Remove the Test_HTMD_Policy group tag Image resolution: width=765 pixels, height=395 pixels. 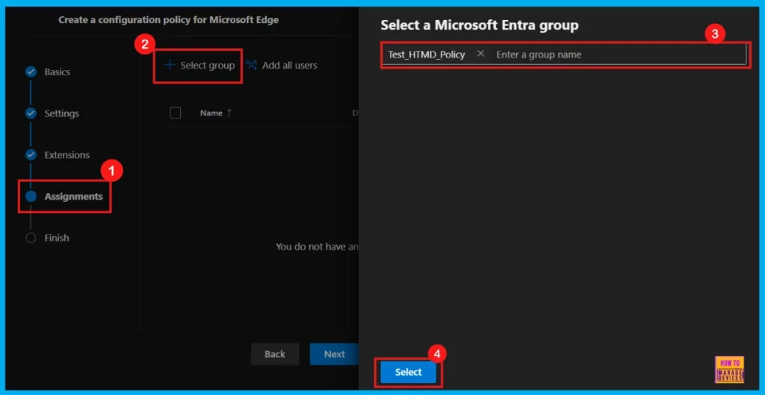tap(480, 54)
